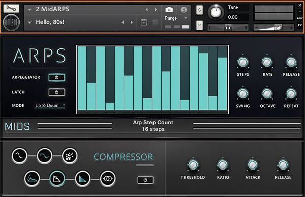
Task: Toggle the Latch power button
Action: coord(56,92)
